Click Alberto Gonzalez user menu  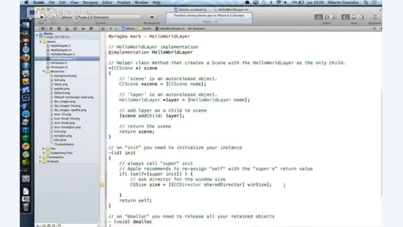(343, 3)
